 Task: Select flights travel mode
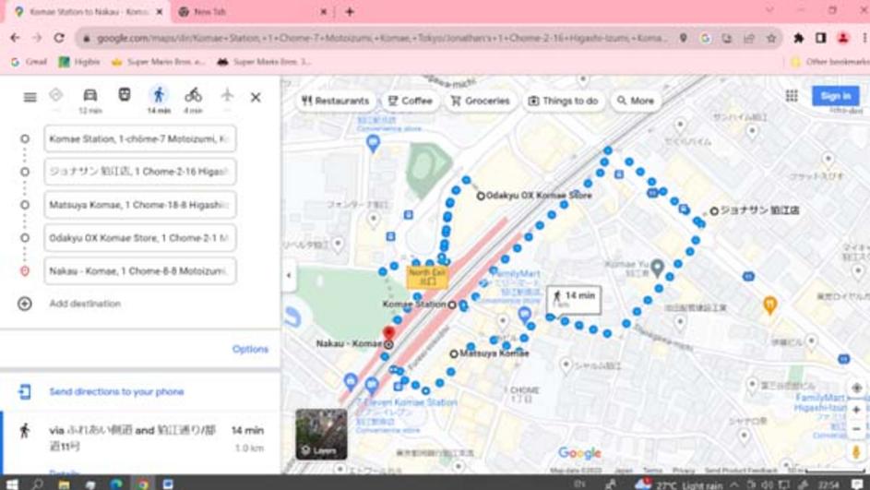[x=228, y=95]
